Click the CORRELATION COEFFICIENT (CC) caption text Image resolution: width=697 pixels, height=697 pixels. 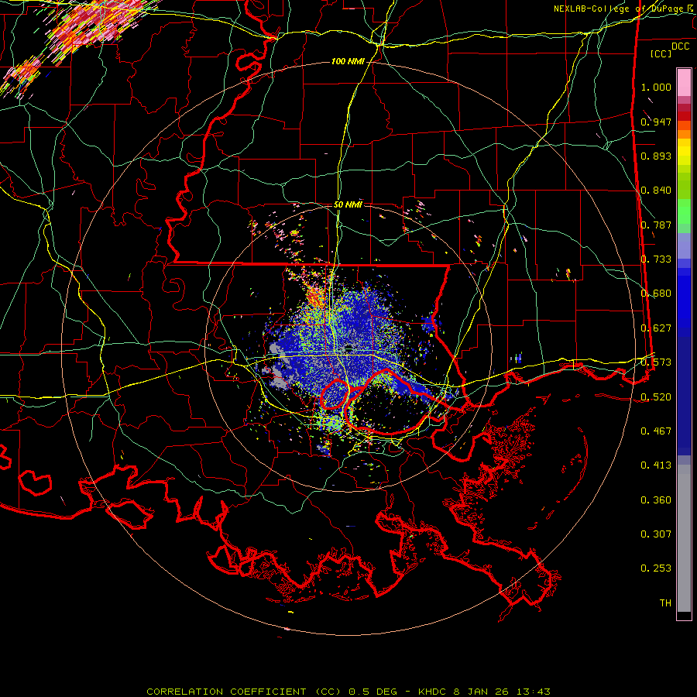click(244, 692)
